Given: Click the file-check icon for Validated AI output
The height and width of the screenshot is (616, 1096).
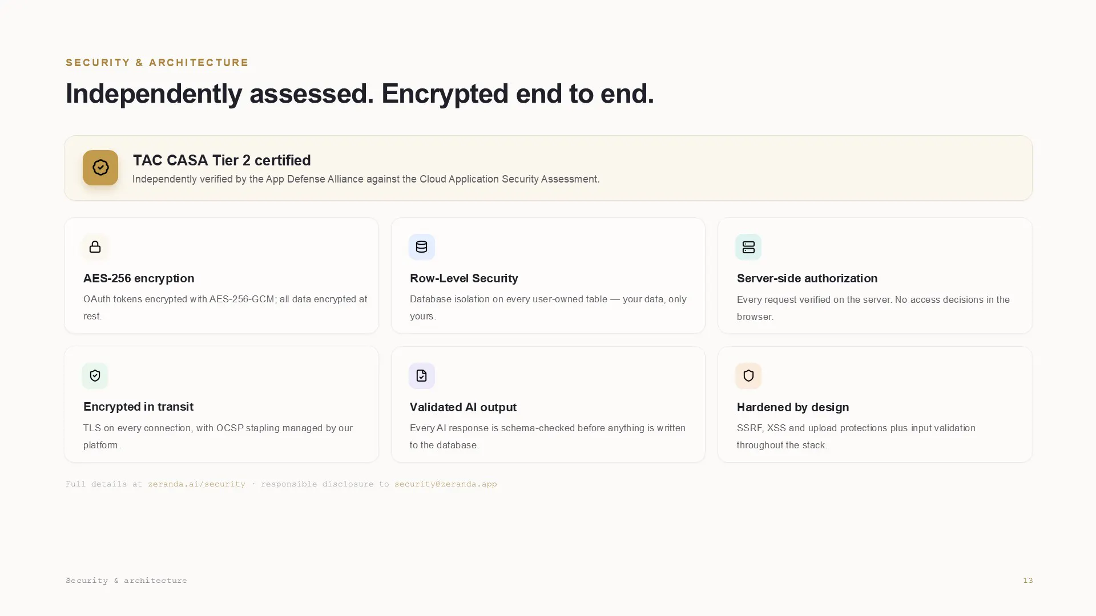Looking at the screenshot, I should point(421,376).
